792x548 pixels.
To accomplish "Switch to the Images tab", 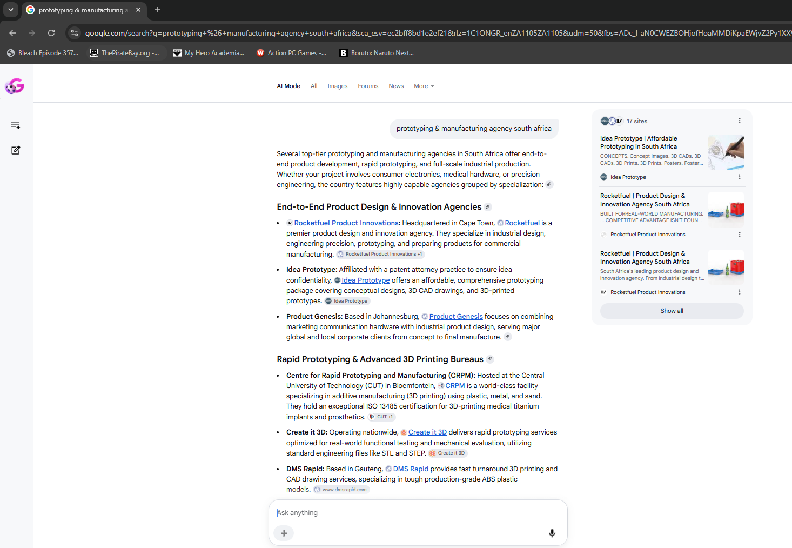I will tap(338, 86).
